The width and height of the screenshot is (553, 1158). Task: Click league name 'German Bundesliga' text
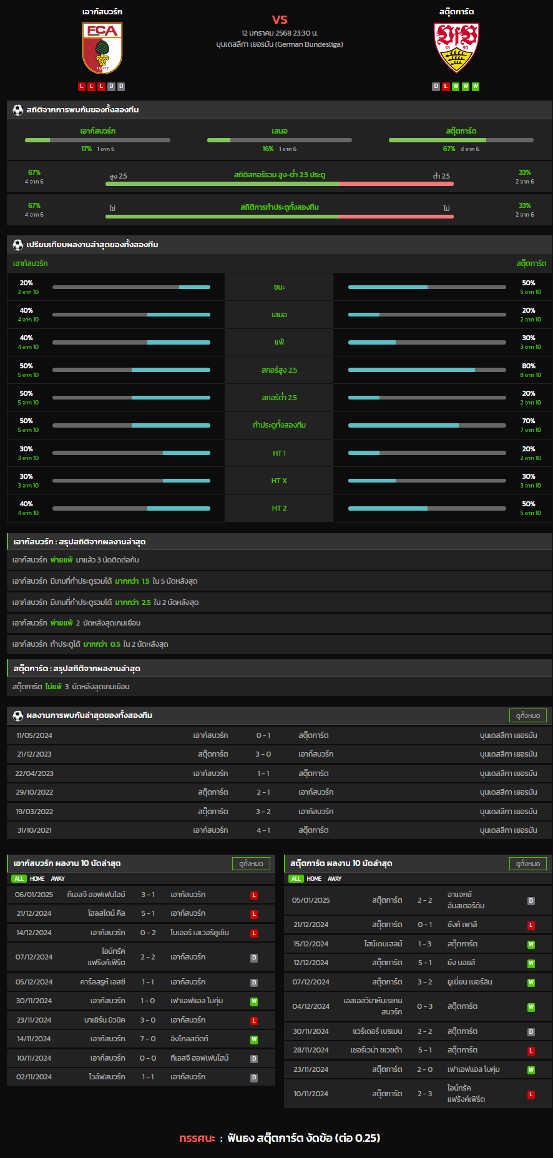[x=310, y=44]
